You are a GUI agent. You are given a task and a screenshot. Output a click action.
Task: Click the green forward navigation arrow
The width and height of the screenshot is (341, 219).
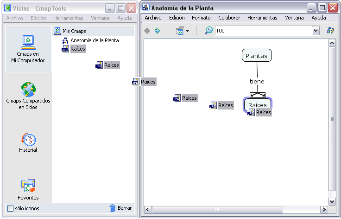(157, 31)
